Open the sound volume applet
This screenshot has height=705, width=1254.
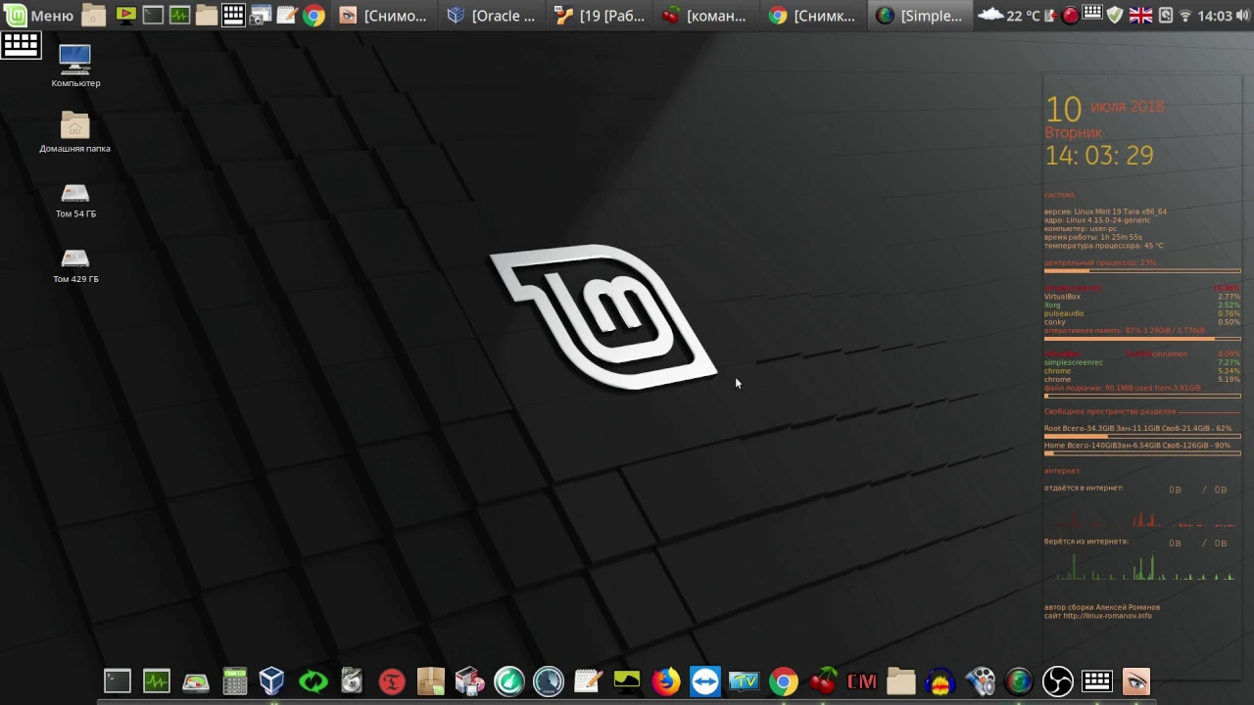1242,15
